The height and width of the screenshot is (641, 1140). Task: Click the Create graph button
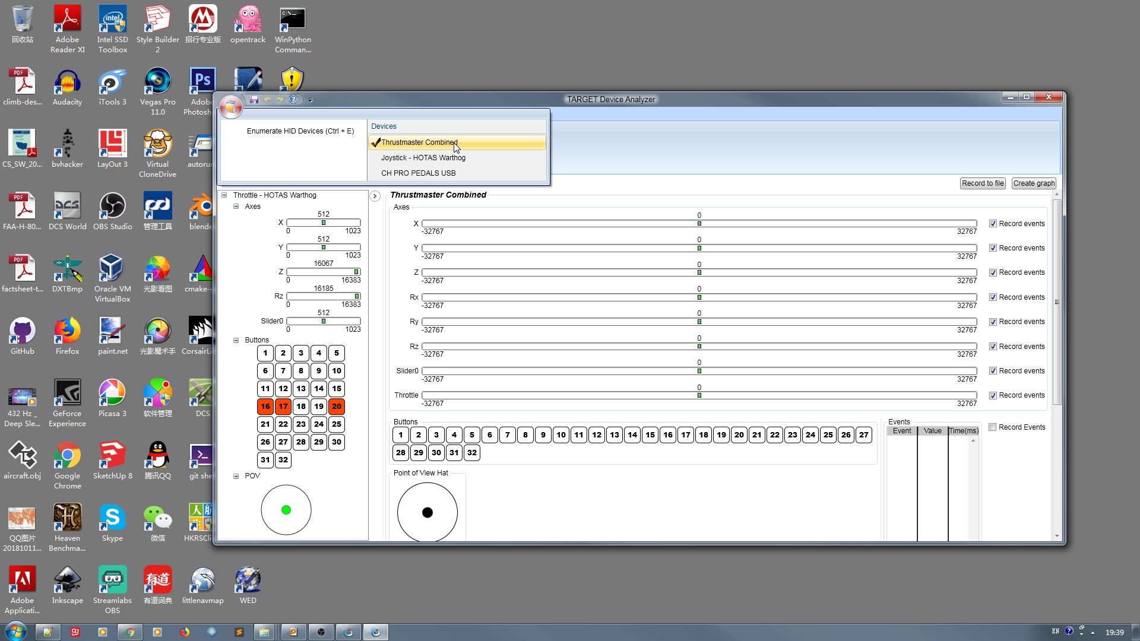(1034, 183)
